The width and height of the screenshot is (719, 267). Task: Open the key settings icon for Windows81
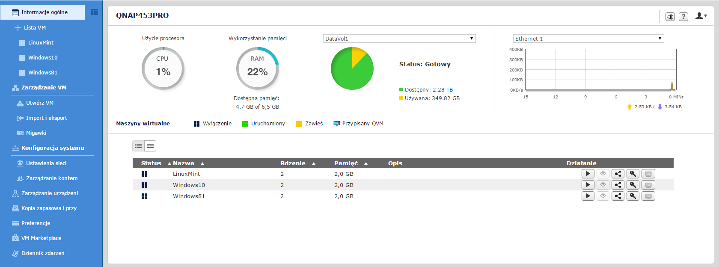click(633, 196)
